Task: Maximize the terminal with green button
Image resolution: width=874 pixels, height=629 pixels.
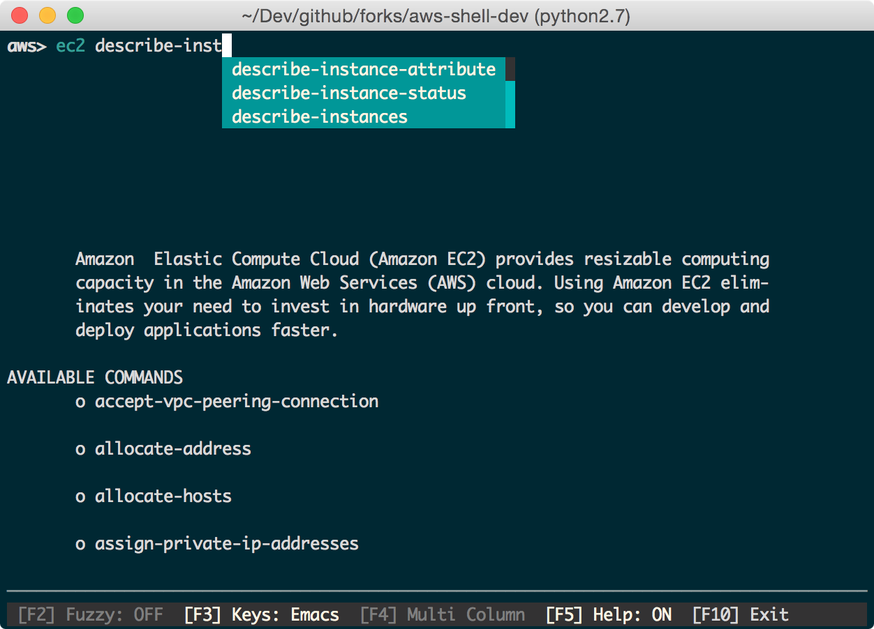Action: pos(75,15)
